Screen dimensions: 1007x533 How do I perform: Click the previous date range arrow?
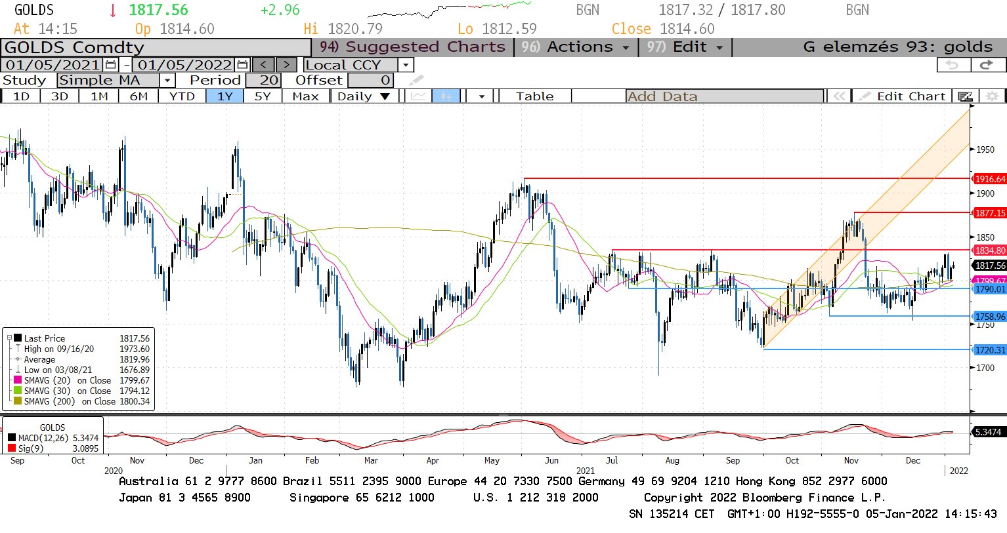tap(264, 65)
